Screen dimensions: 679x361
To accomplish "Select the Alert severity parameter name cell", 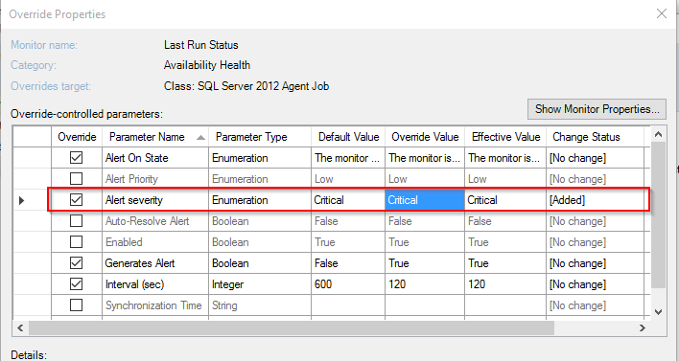I will pos(155,200).
